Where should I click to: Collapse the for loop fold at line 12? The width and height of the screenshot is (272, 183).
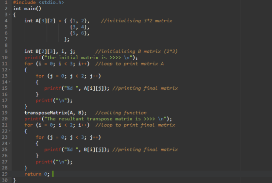click(x=10, y=70)
